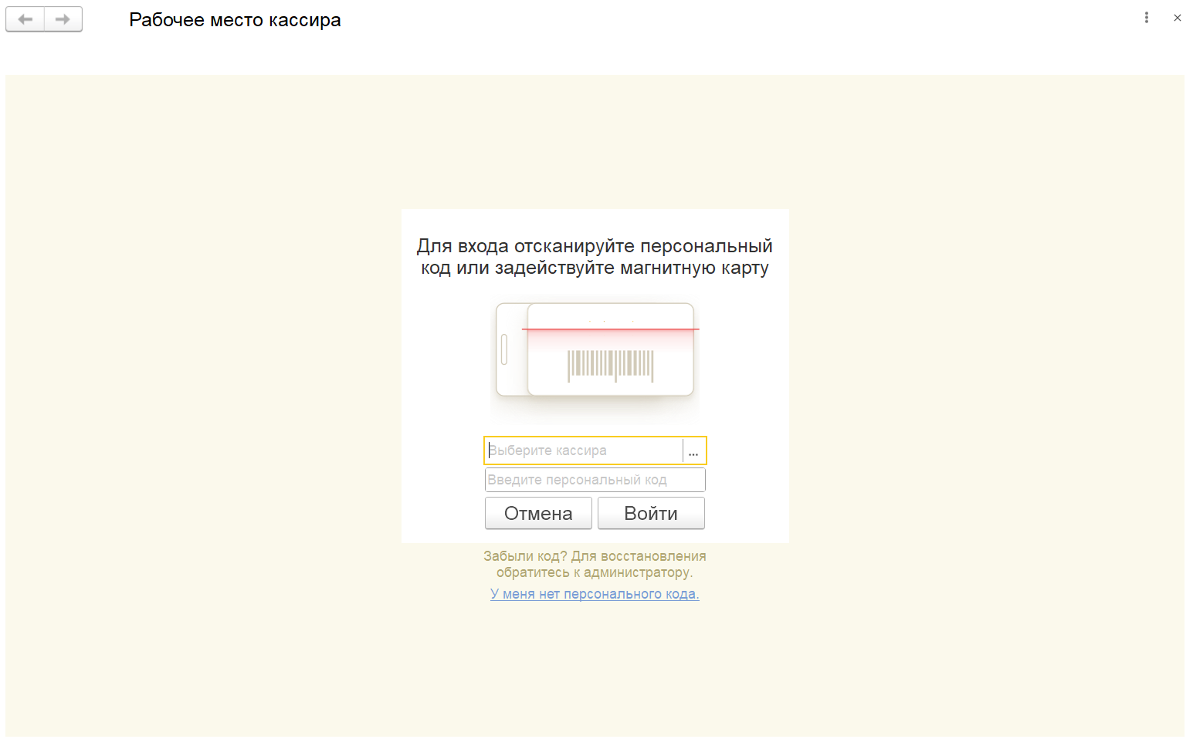Screen dimensions: 1193x739
Task: Open the У меня нет персонального кода link
Action: click(595, 594)
